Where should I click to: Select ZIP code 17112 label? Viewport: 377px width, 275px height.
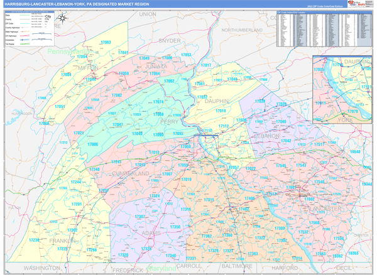224,126
